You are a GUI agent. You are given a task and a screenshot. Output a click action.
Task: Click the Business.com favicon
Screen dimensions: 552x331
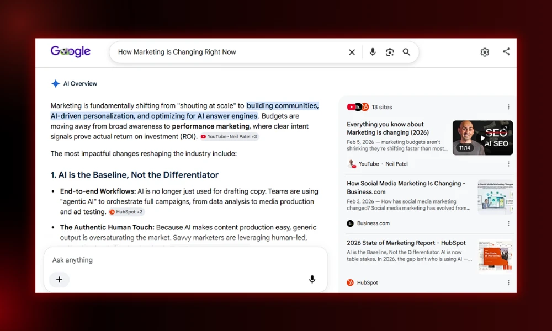(x=351, y=223)
